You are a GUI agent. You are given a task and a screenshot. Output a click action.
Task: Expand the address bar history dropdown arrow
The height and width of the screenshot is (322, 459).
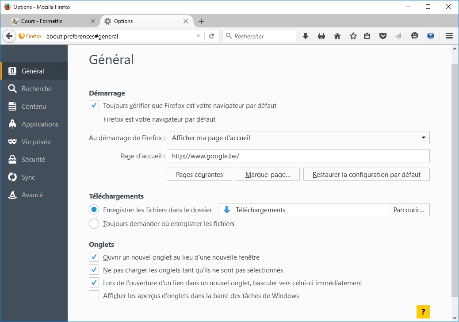point(198,36)
